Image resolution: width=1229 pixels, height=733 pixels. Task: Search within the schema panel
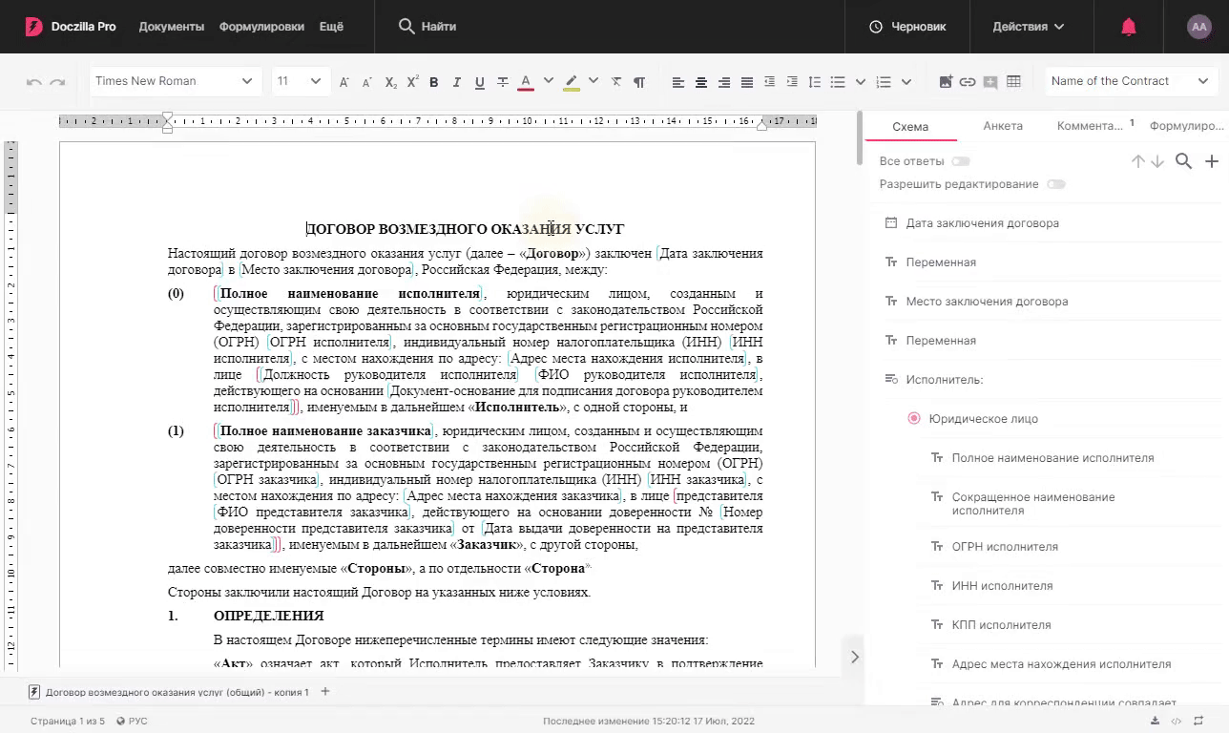pyautogui.click(x=1184, y=161)
